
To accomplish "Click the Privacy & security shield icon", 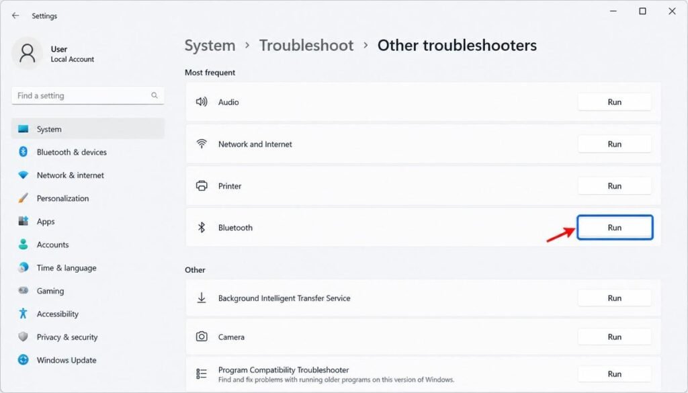I will coord(24,337).
